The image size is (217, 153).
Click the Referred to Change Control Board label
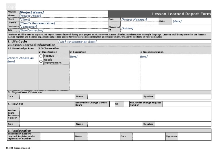[x=91, y=104]
